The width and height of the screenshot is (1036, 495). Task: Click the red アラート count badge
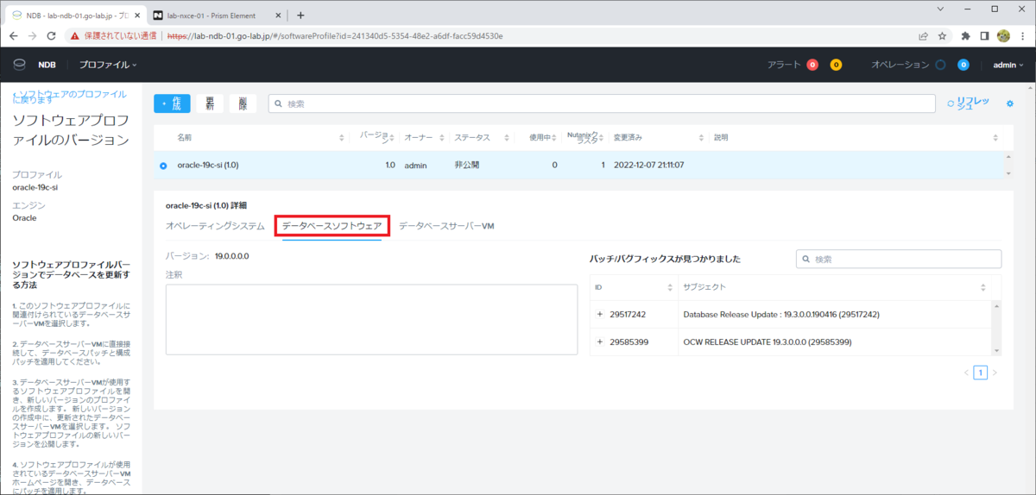point(812,65)
